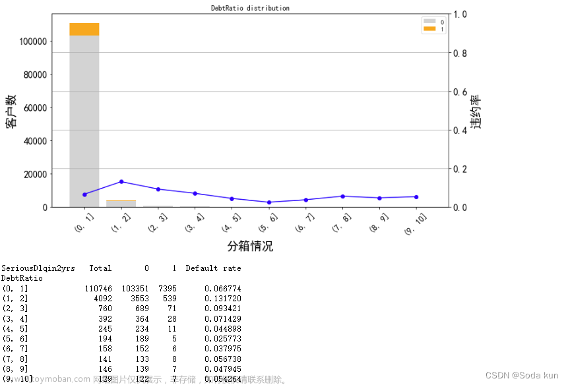The height and width of the screenshot is (385, 568).
Task: Click the right axis label "违约率"
Action: pyautogui.click(x=475, y=111)
